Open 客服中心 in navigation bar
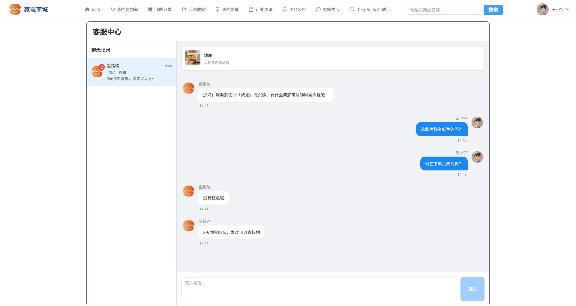This screenshot has width=576, height=306. (x=328, y=9)
